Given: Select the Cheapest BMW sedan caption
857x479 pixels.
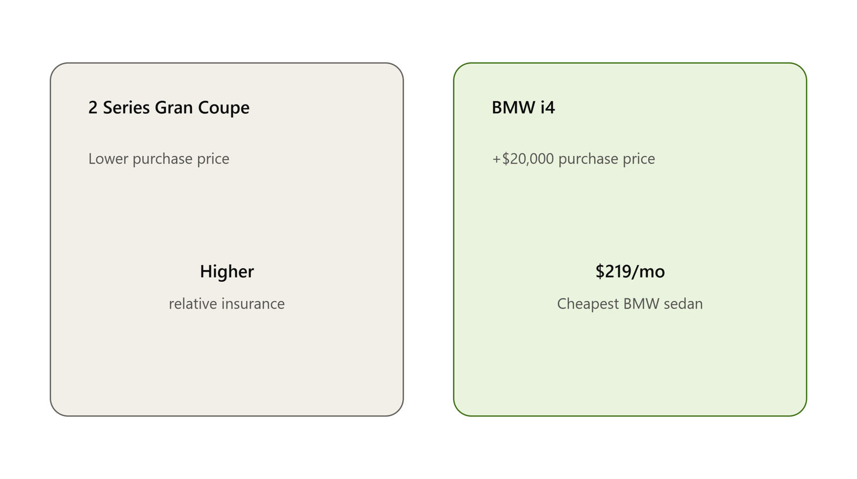Looking at the screenshot, I should pos(630,304).
